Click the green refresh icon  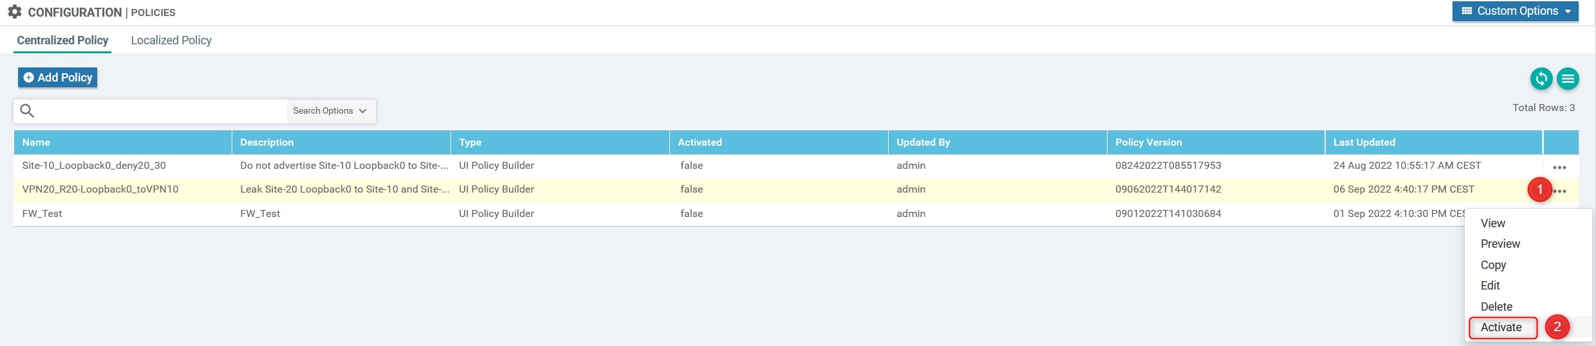(1541, 79)
